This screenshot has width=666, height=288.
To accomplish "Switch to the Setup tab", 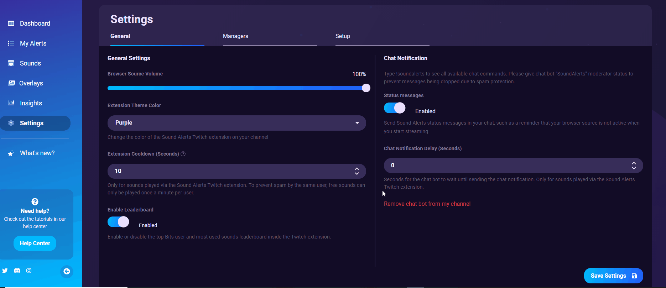I will 343,36.
